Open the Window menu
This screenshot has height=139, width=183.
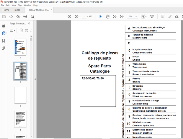27,5
